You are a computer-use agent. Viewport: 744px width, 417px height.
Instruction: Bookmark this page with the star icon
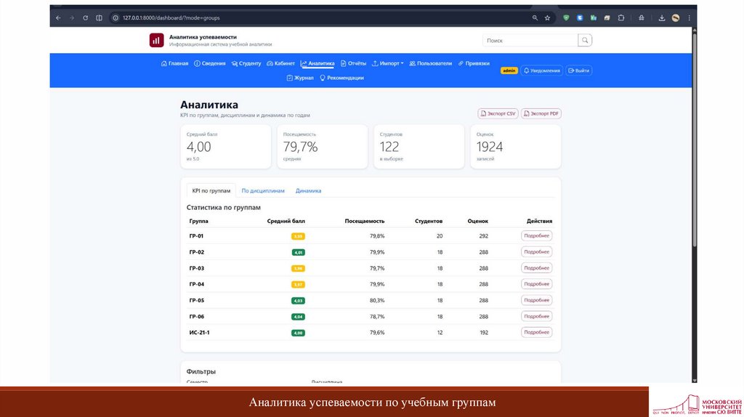(x=547, y=17)
